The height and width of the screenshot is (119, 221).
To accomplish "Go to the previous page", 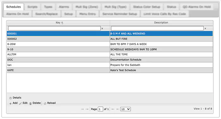I will tap(87, 109).
